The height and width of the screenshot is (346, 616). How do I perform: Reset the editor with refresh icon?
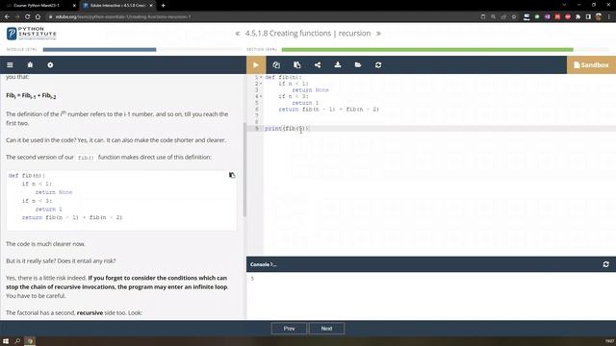pos(378,65)
